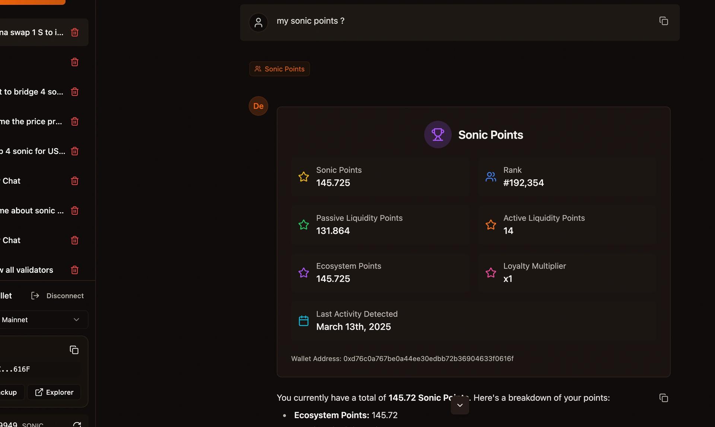Open the 'to bridge 4 so...' conversation
The width and height of the screenshot is (715, 427).
click(32, 92)
